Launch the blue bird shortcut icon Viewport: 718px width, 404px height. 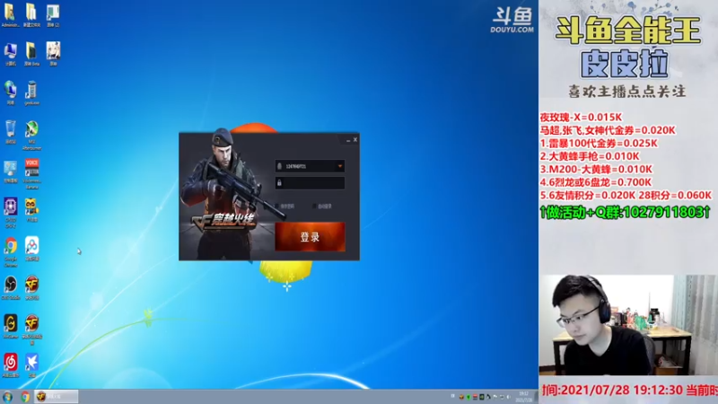point(31,365)
